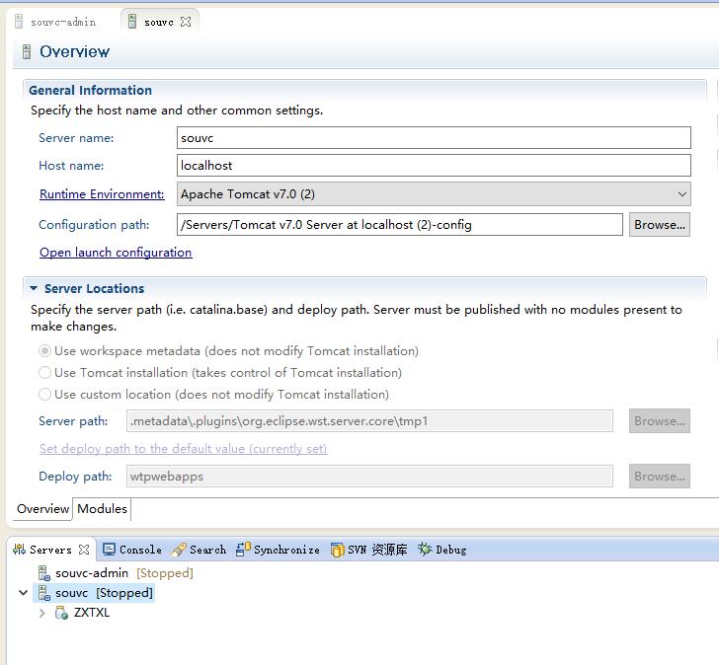
Task: Switch to the souvc-admin editor tab
Action: tap(56, 22)
